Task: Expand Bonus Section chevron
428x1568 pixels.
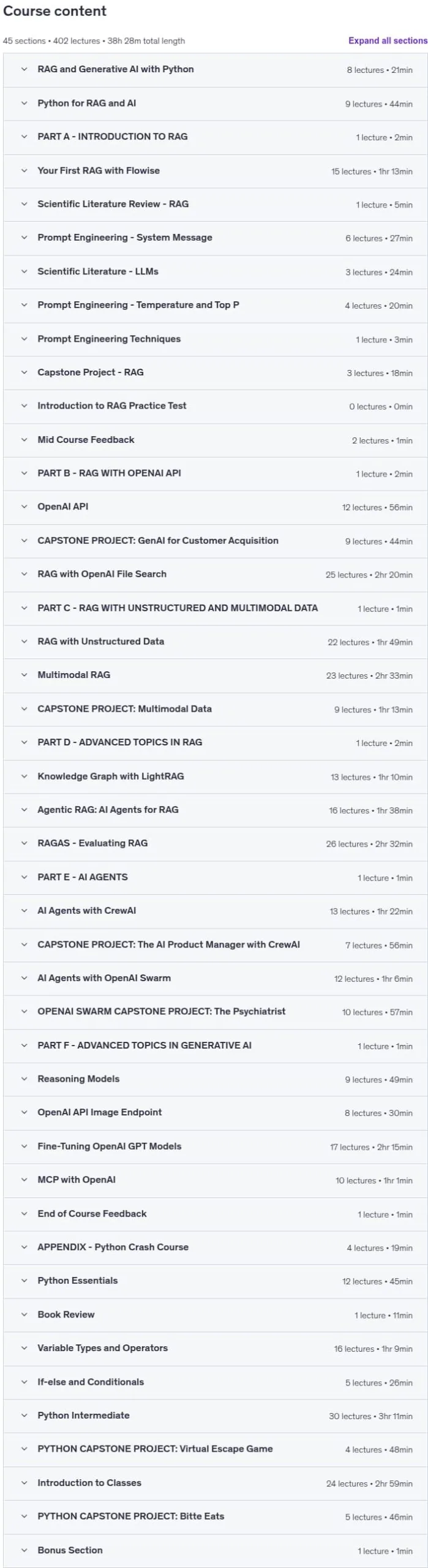Action: (24, 1550)
